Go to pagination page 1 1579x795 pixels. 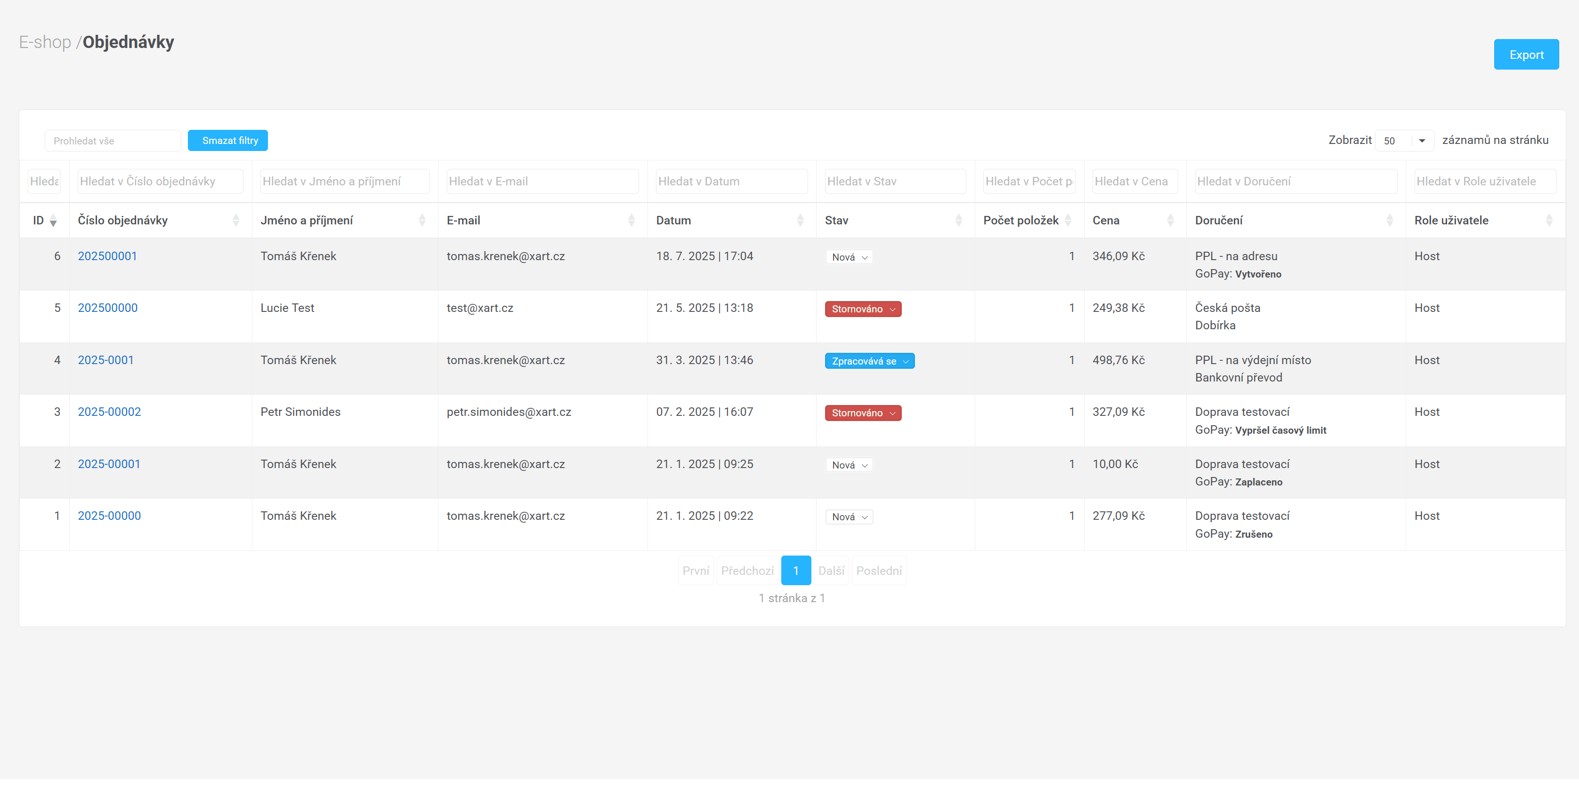tap(796, 571)
